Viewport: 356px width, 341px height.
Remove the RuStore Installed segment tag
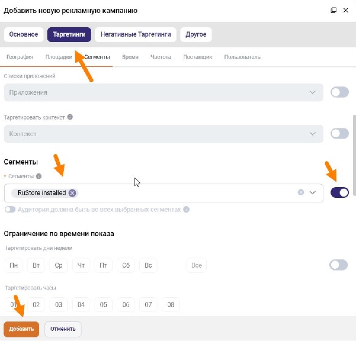click(72, 193)
